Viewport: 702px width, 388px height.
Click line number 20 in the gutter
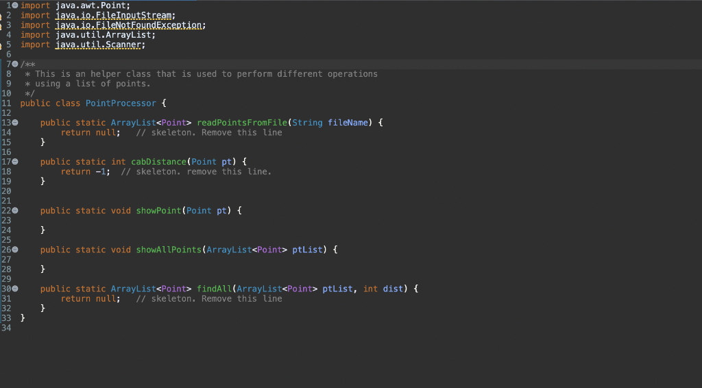[x=6, y=191]
